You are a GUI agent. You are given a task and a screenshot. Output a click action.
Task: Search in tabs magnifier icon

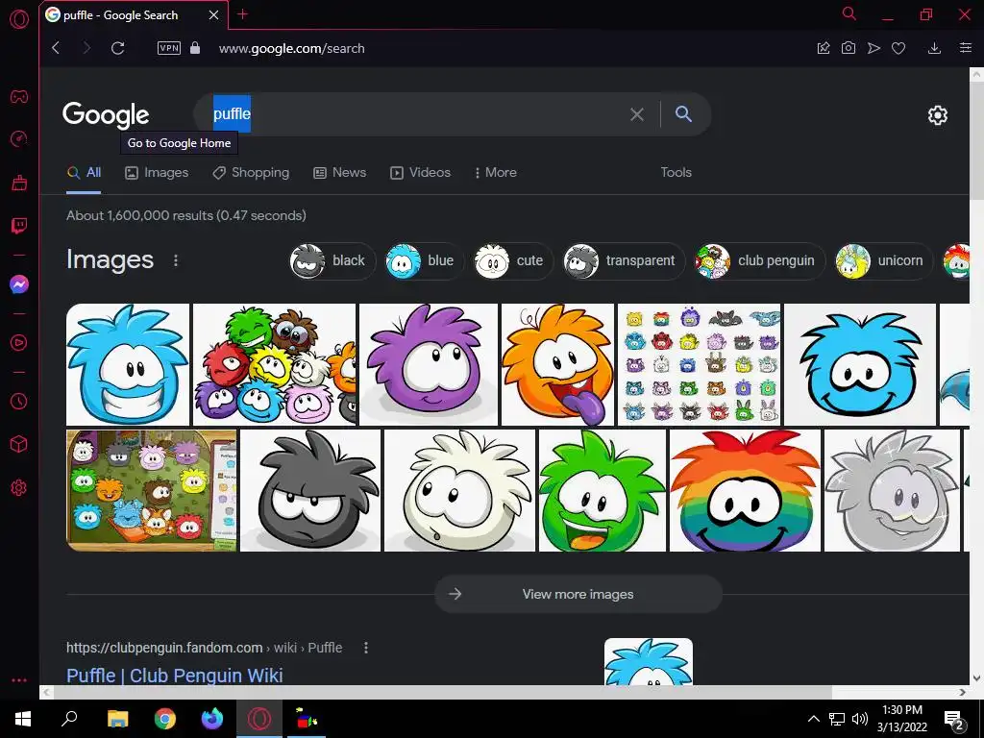click(x=849, y=13)
